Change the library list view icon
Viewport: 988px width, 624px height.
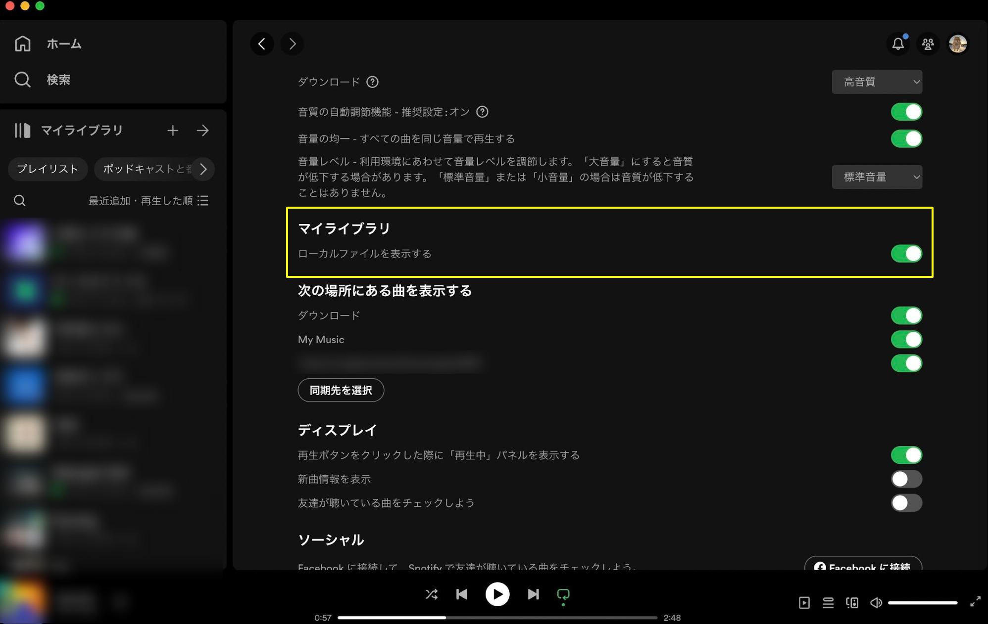pyautogui.click(x=203, y=200)
